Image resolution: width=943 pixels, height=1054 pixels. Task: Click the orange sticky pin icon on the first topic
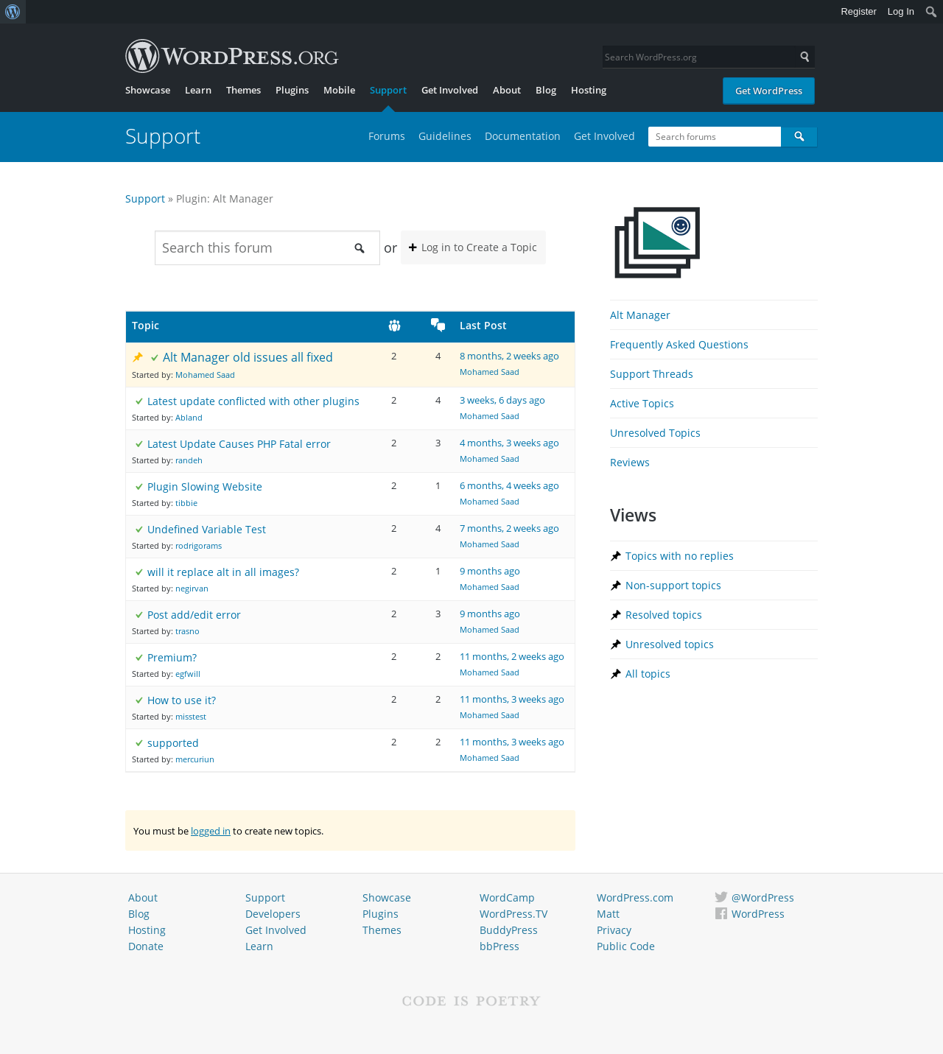138,357
